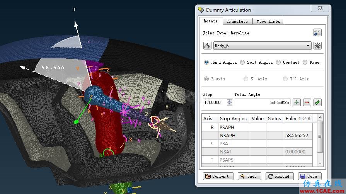Switch to the Translate tab
The height and width of the screenshot is (194, 346).
[x=237, y=21]
